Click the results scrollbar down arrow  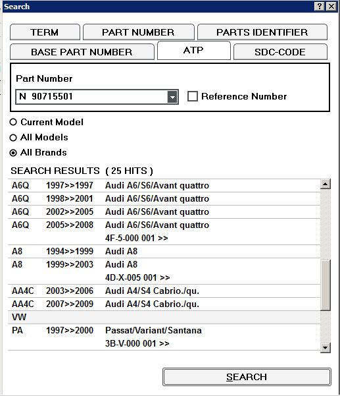[326, 348]
